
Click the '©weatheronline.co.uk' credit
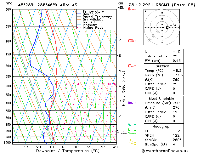(x=165, y=151)
